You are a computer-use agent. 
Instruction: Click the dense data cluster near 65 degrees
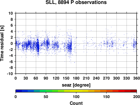(38, 46)
